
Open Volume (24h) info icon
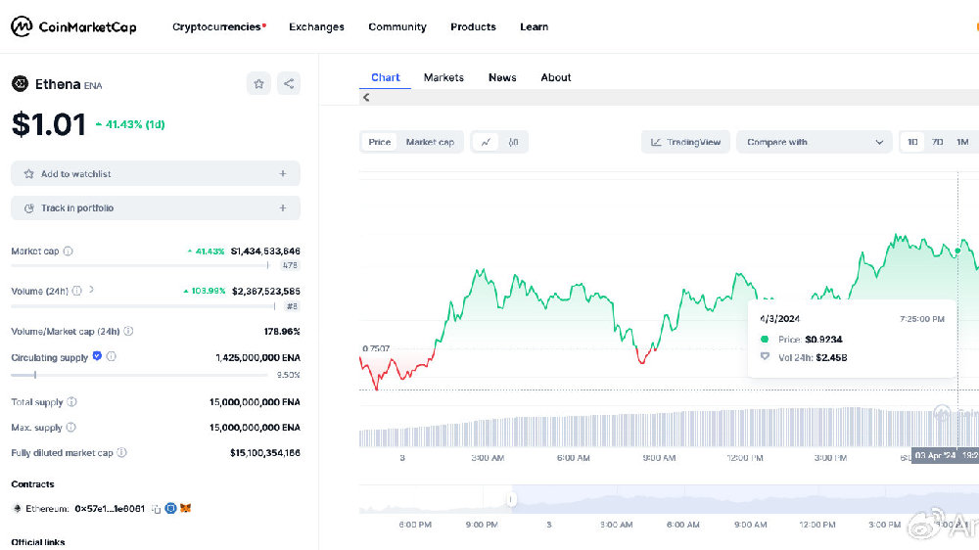76,291
